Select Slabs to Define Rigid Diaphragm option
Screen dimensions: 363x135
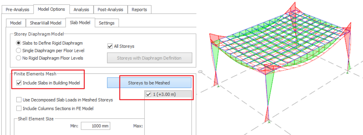coord(19,43)
